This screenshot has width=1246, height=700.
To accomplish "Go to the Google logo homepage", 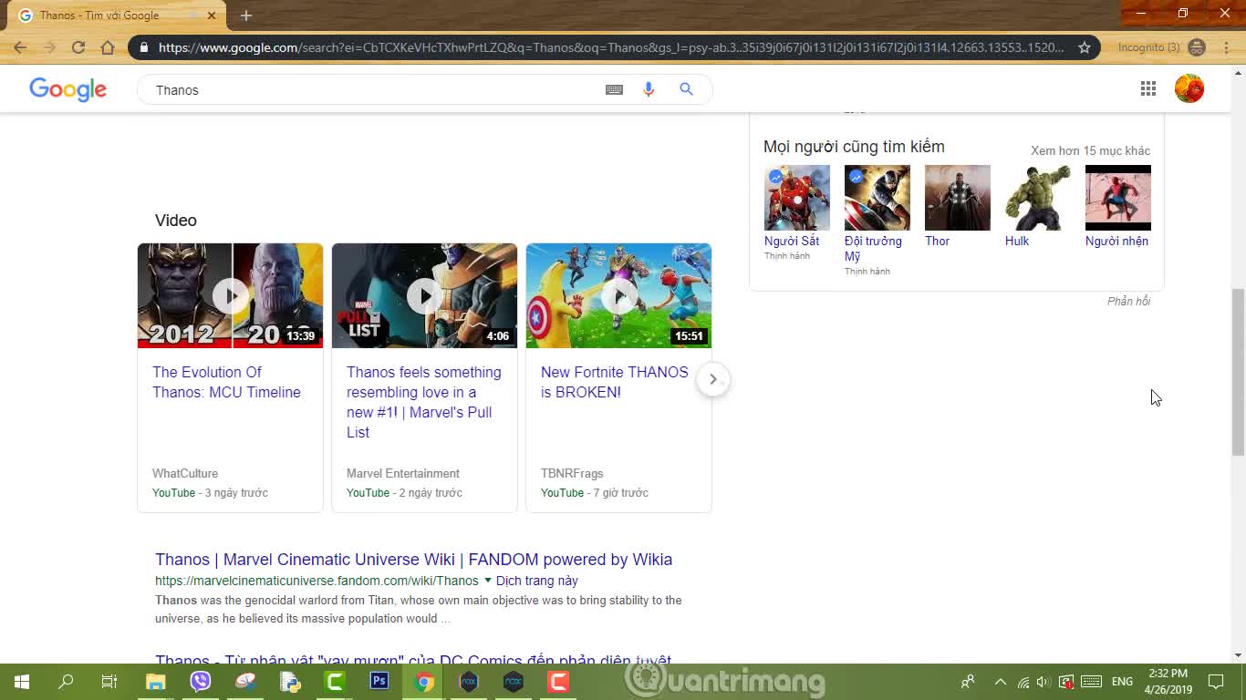I will click(x=68, y=89).
